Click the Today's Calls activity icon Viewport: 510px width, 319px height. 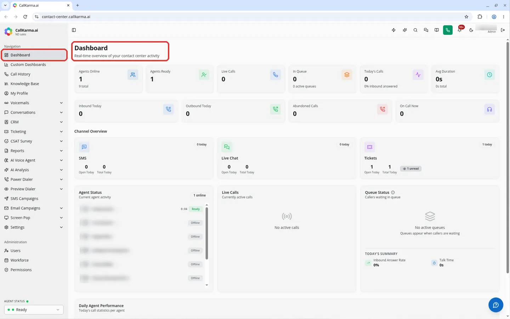coord(418,75)
